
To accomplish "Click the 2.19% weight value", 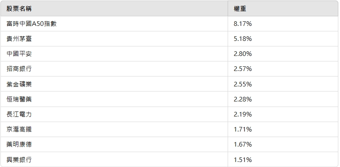I will click(243, 114).
